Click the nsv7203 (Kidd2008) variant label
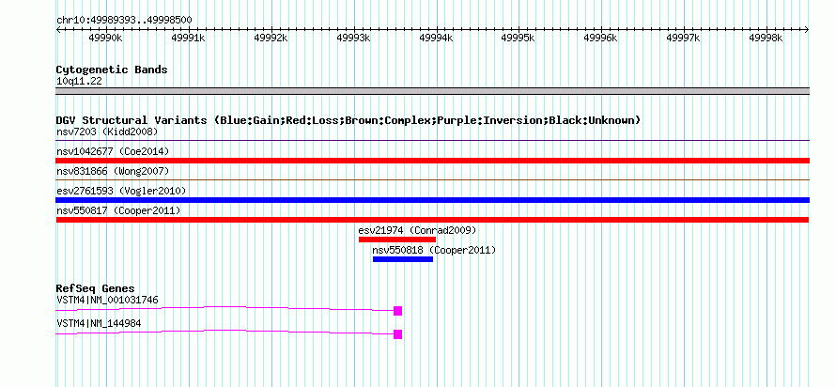This screenshot has width=836, height=387. pyautogui.click(x=107, y=132)
